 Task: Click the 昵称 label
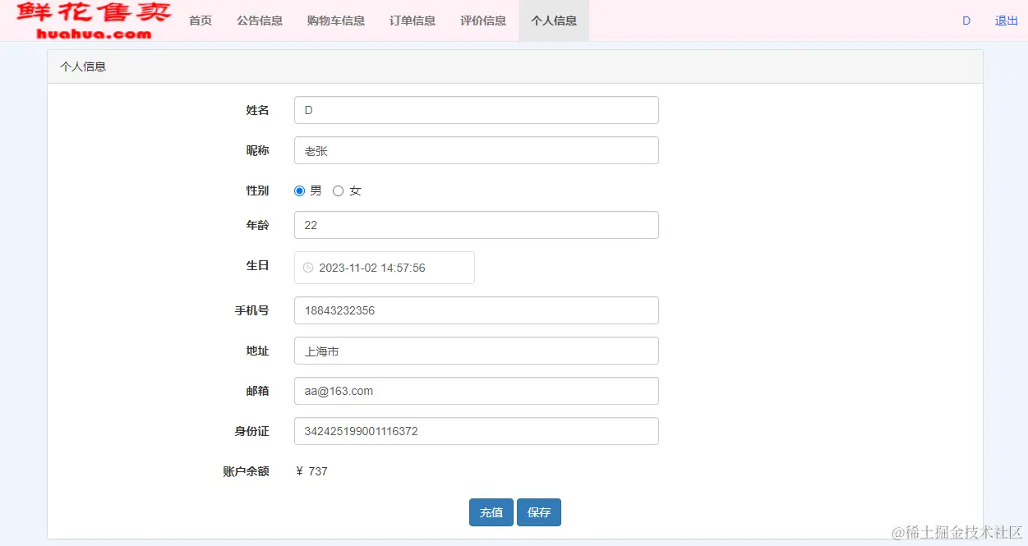click(257, 150)
